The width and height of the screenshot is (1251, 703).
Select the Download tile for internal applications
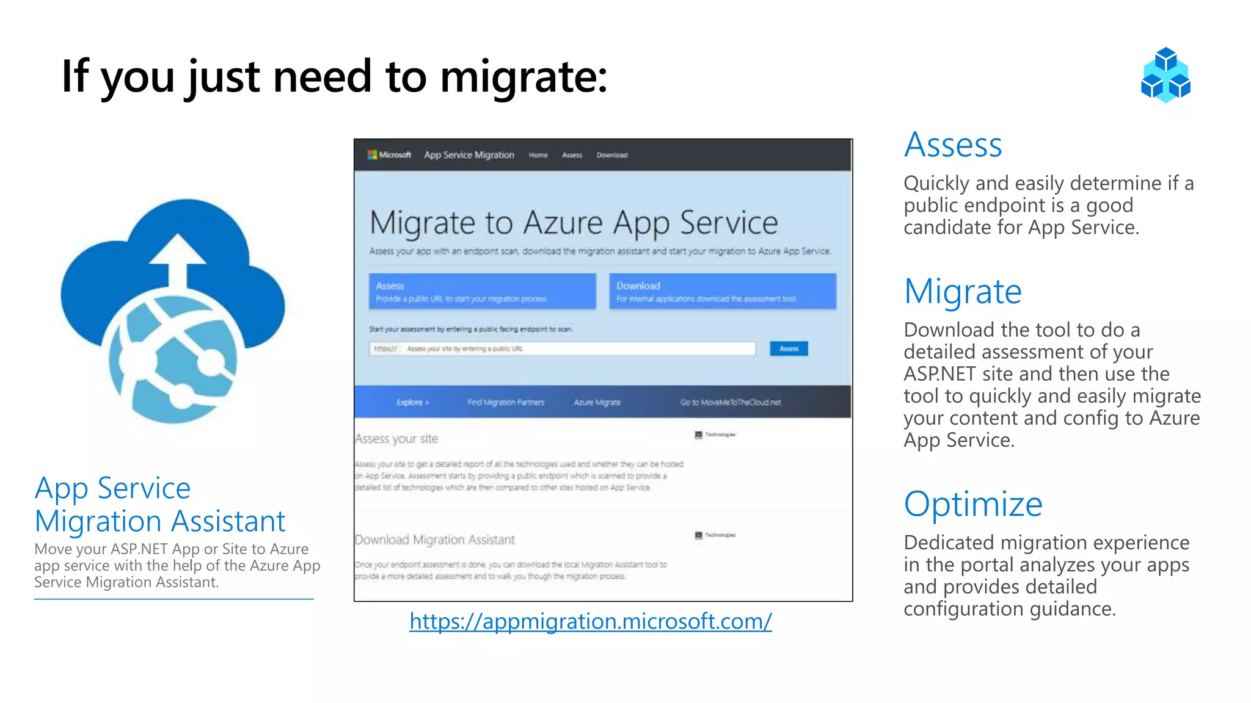pyautogui.click(x=722, y=291)
